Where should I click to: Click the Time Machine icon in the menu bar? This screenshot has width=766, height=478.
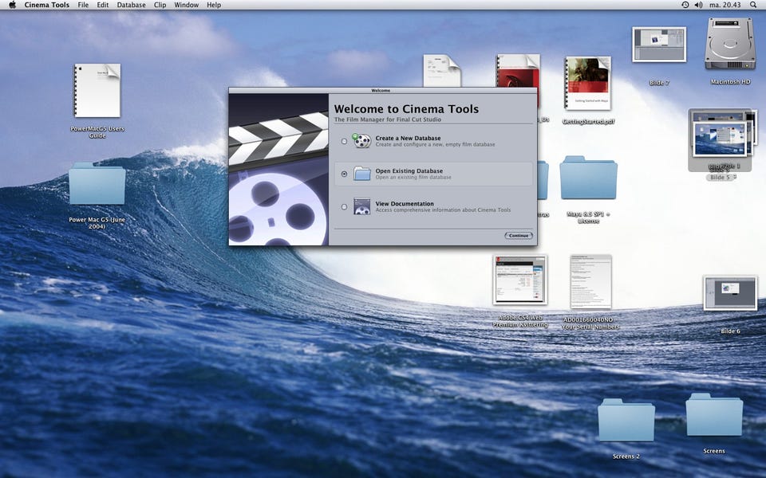click(685, 5)
